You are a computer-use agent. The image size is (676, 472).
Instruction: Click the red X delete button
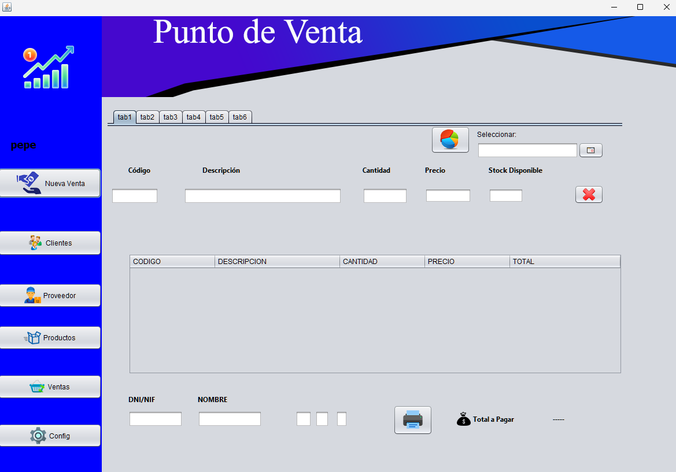589,195
